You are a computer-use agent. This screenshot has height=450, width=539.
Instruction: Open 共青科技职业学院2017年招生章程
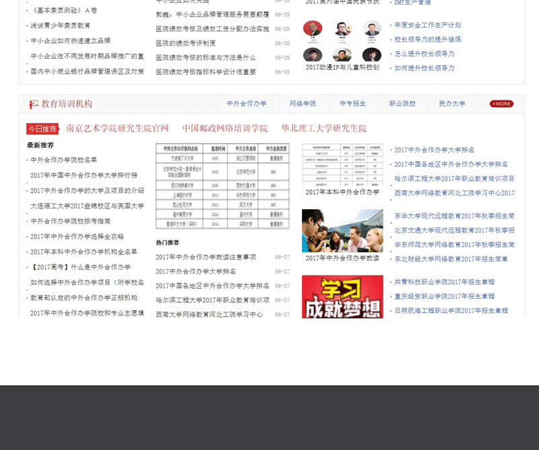(x=444, y=282)
